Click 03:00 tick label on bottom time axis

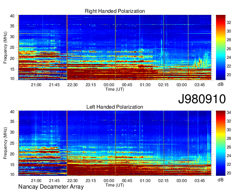[181, 181]
